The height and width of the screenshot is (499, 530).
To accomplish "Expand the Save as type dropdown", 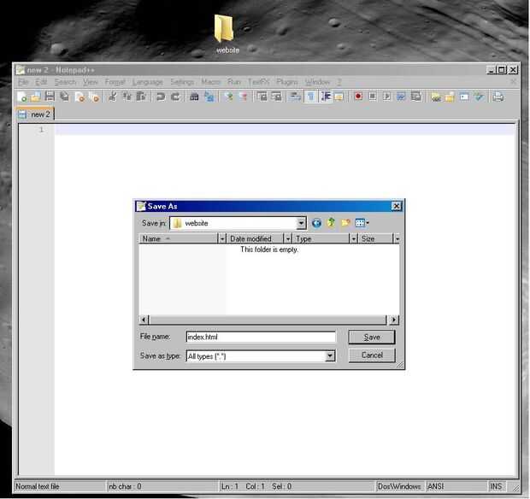I will tap(330, 355).
